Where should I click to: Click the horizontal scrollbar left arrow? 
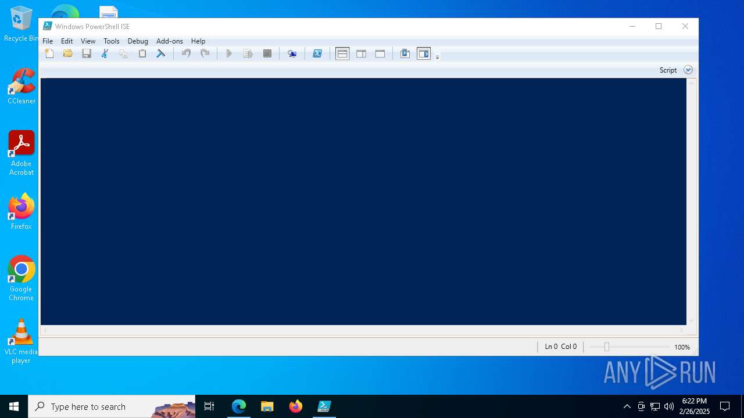tap(45, 330)
